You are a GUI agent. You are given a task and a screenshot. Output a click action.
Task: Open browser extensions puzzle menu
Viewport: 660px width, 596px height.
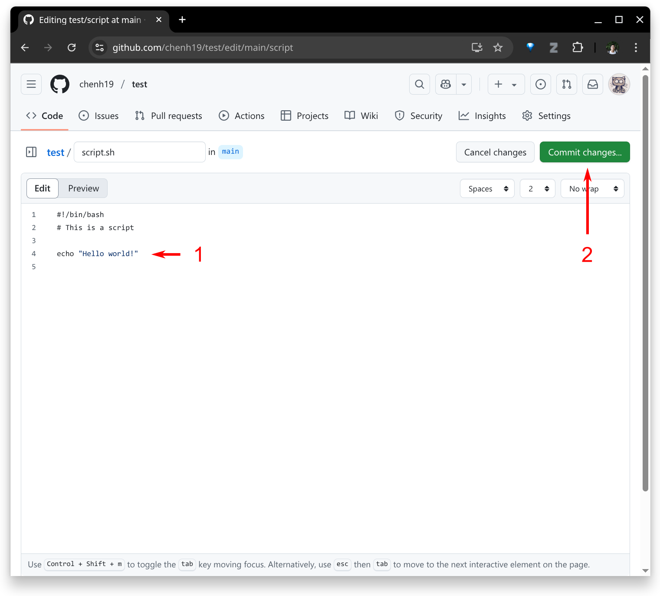click(x=578, y=47)
